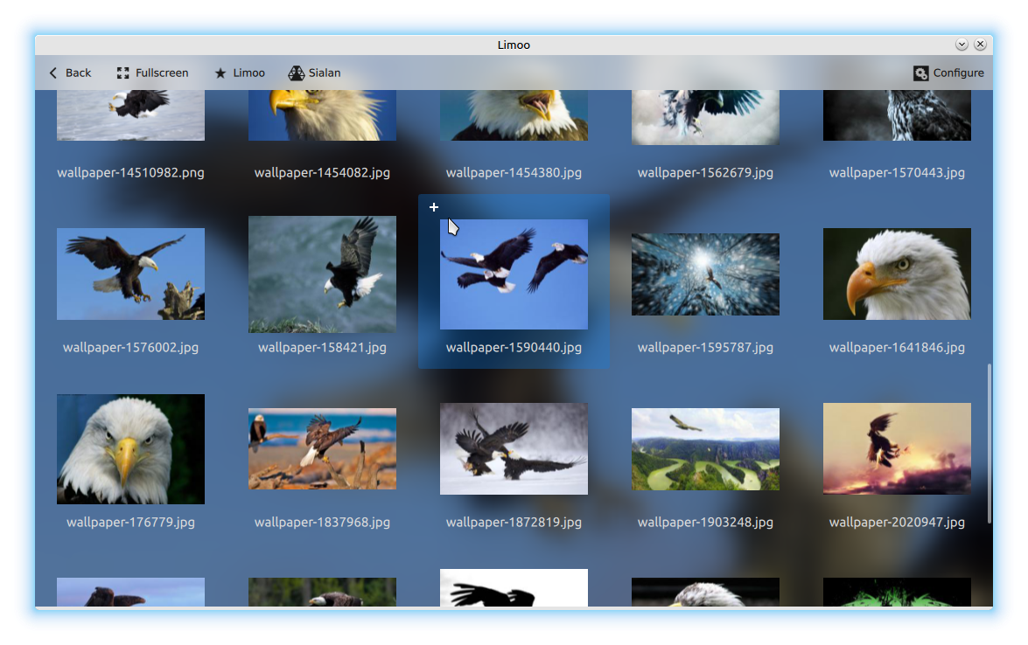Go Back using the Back label
The height and width of the screenshot is (645, 1028).
(x=78, y=73)
